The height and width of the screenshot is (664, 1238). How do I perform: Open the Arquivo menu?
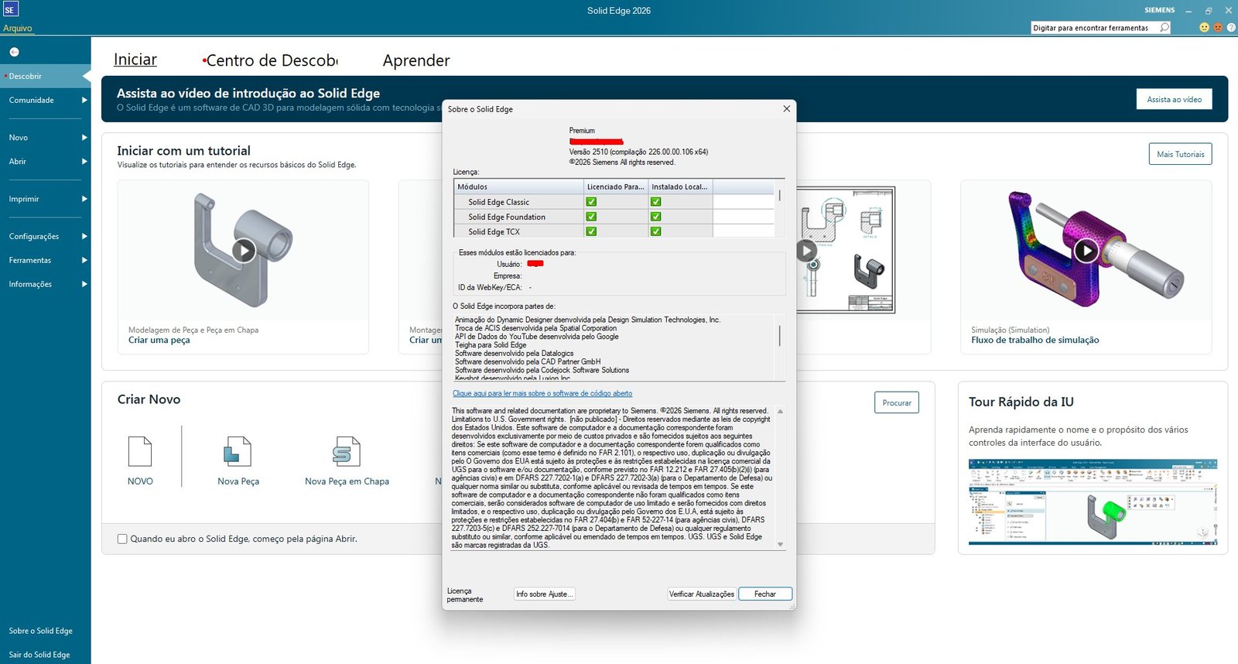coord(17,28)
